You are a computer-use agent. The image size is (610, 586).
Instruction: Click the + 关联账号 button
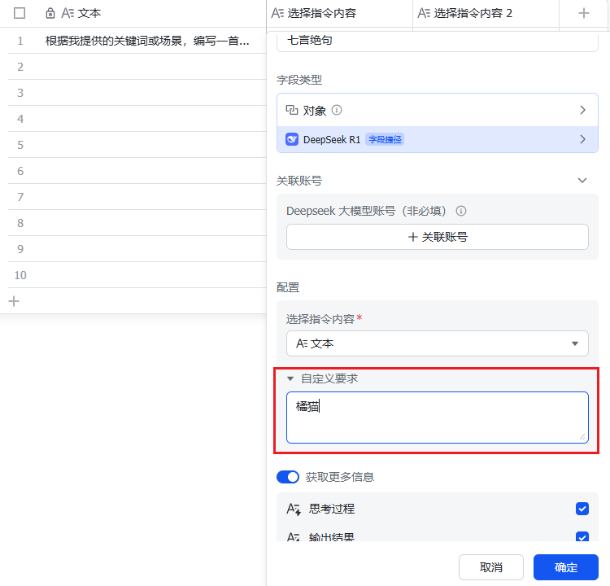pos(438,237)
